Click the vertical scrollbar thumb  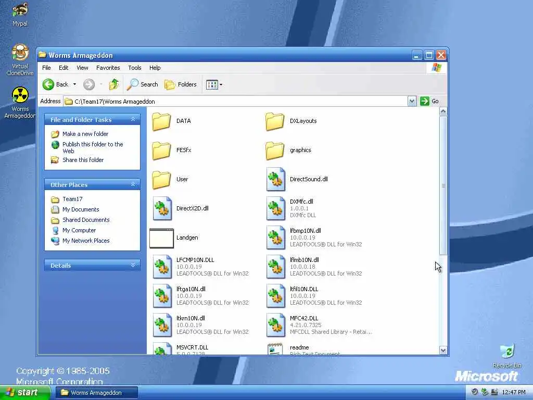coord(443,186)
